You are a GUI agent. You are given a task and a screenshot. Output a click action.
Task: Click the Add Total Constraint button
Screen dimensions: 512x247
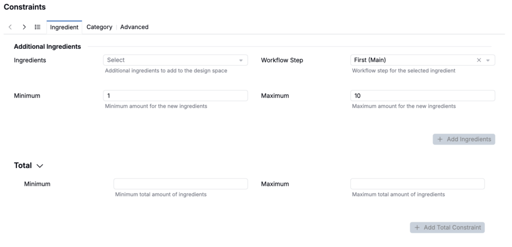point(447,228)
